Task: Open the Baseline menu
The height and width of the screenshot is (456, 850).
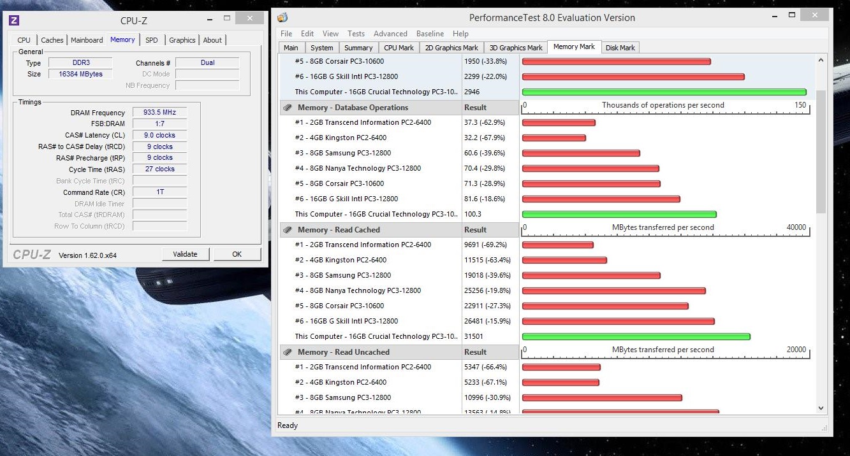Action: pos(430,34)
